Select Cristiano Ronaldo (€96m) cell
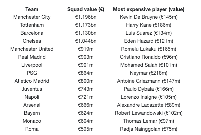This screenshot has width=201, height=135. [148, 57]
